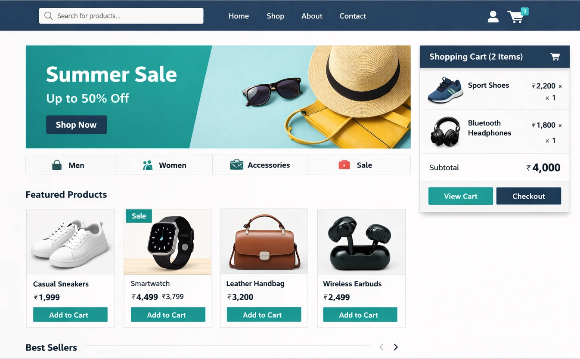
Task: Select the Women category tab
Action: 164,165
